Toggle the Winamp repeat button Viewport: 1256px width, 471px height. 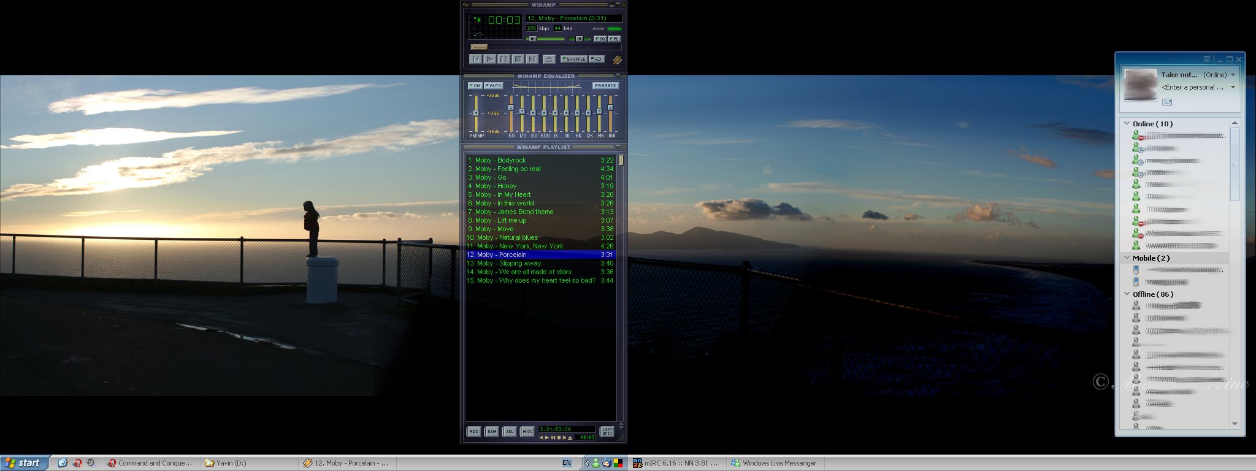[597, 59]
